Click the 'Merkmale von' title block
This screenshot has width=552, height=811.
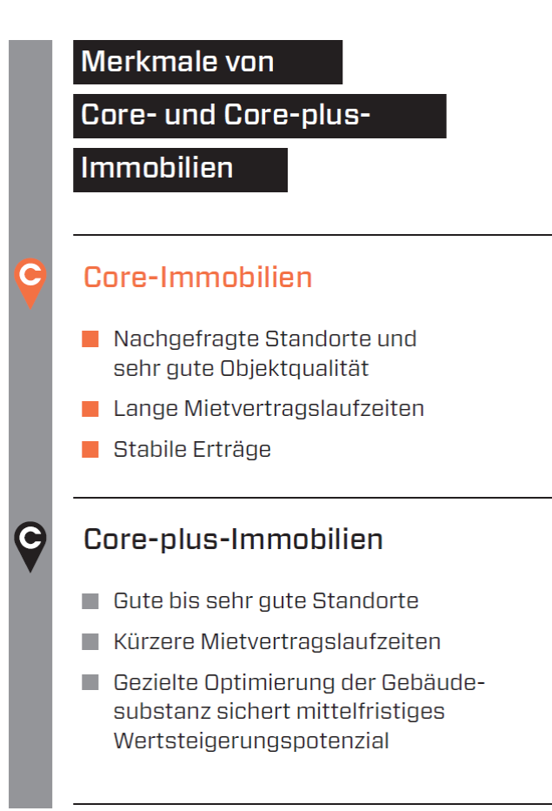208,62
